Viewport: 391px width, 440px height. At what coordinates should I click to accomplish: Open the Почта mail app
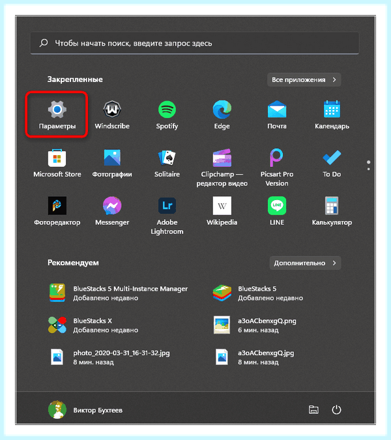tap(277, 115)
